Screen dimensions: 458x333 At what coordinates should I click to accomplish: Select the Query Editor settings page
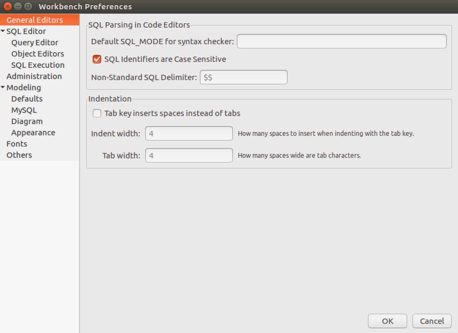tap(35, 42)
